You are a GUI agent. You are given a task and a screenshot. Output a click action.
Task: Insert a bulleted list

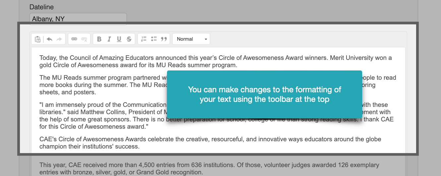(x=154, y=39)
